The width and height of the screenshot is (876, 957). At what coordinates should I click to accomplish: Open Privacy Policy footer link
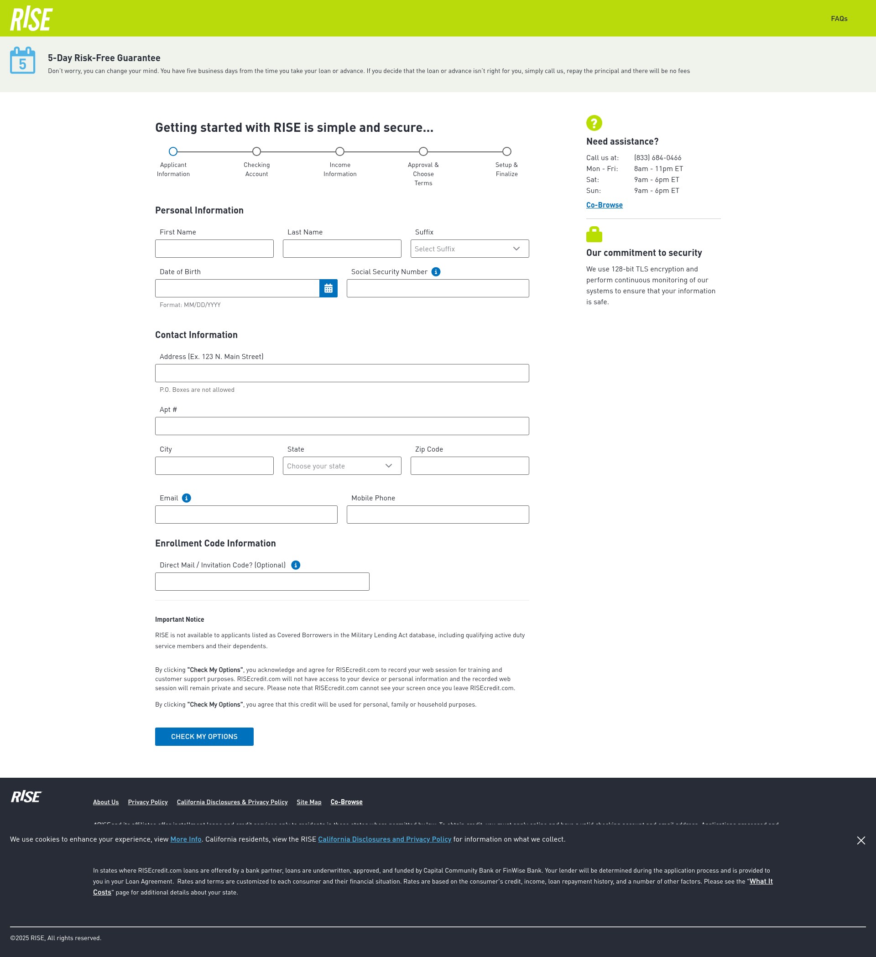148,802
